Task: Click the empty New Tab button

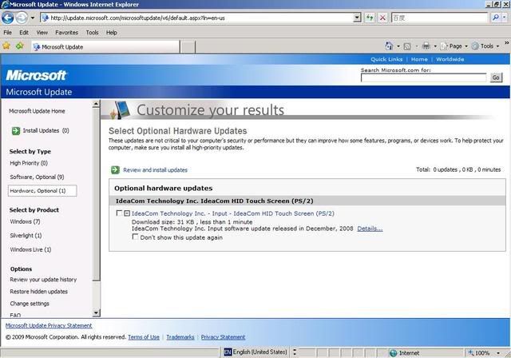Action: 188,47
